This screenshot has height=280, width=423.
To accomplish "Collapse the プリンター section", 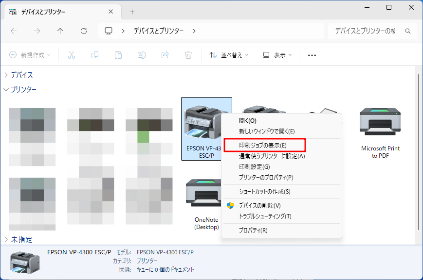I will point(6,89).
